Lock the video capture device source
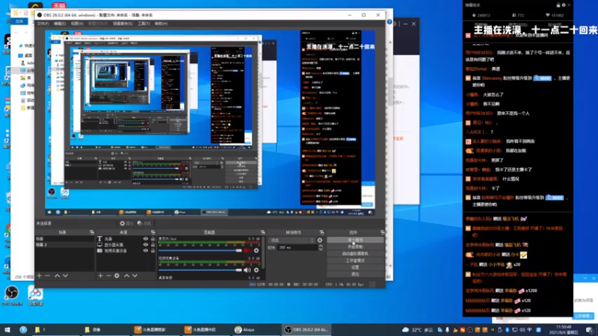The image size is (598, 336). pyautogui.click(x=152, y=251)
